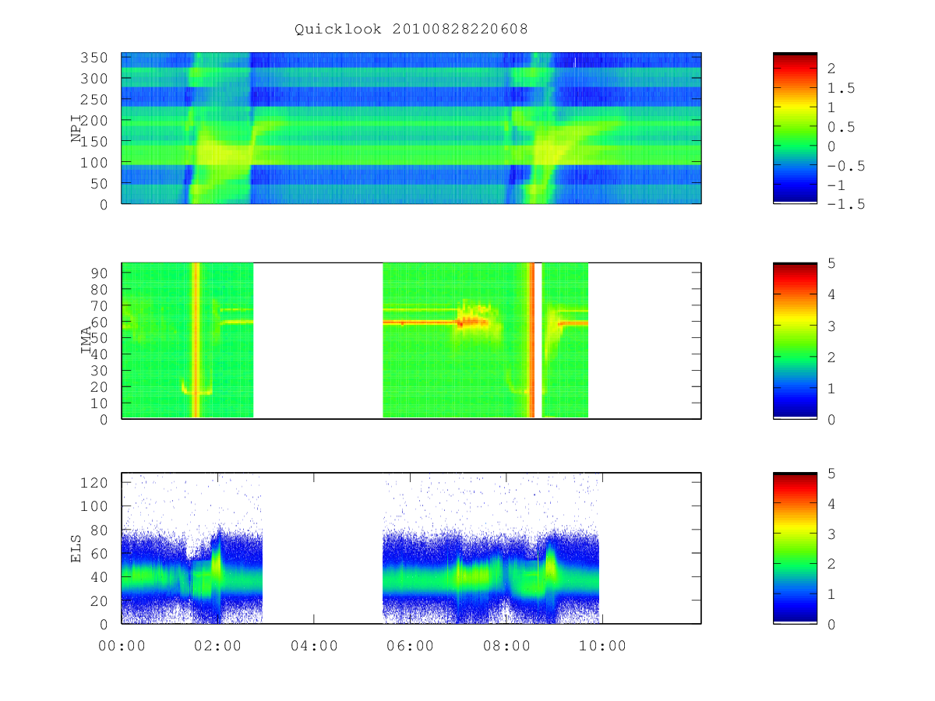
Task: Click the 00:00 time axis label
Action: [122, 646]
